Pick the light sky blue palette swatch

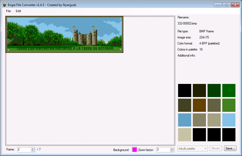pyautogui.click(x=229, y=120)
